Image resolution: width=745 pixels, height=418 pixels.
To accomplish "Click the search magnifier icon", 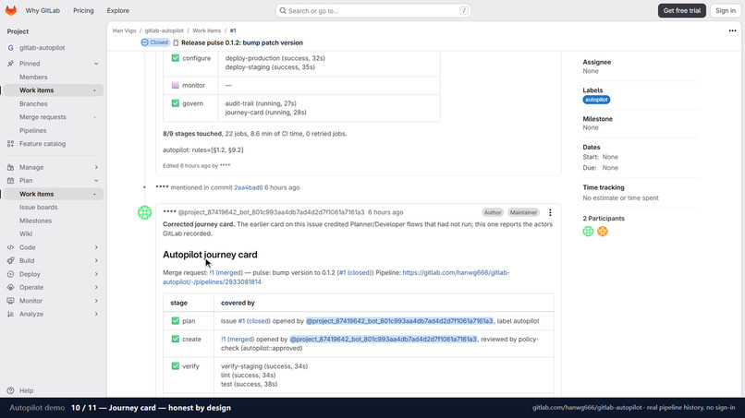I will click(283, 10).
